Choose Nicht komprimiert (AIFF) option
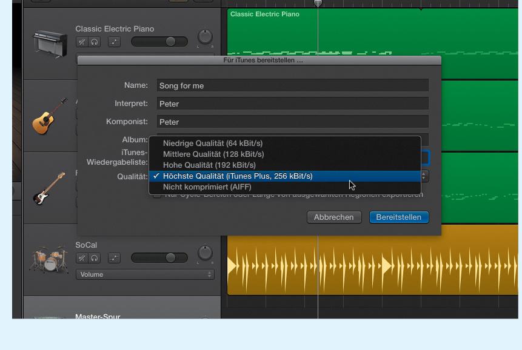This screenshot has height=350, width=522. tap(285, 187)
